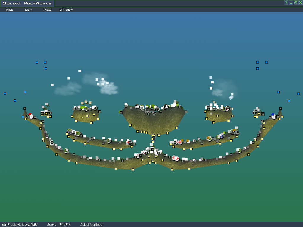Select the blue vertex at far right canvas edge
The height and width of the screenshot is (227, 303).
(x=298, y=94)
